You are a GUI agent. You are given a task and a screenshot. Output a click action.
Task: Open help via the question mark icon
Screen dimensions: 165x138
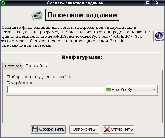[159, 36]
